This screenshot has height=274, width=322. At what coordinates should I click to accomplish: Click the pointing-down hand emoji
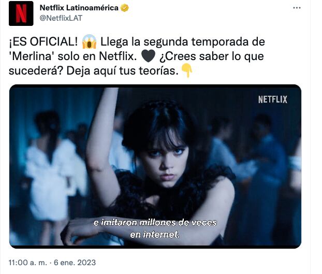187,70
